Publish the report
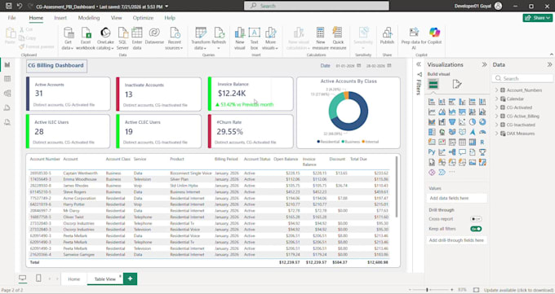Viewport: 555px width, 294px height. point(387,36)
